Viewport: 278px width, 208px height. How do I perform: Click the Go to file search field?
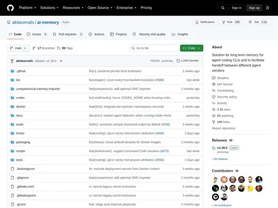[154, 48]
